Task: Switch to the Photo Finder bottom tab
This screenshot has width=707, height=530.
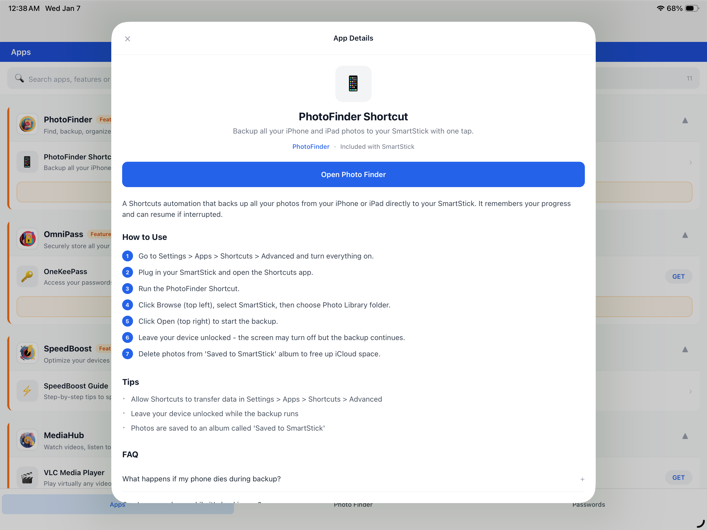Action: tap(353, 504)
